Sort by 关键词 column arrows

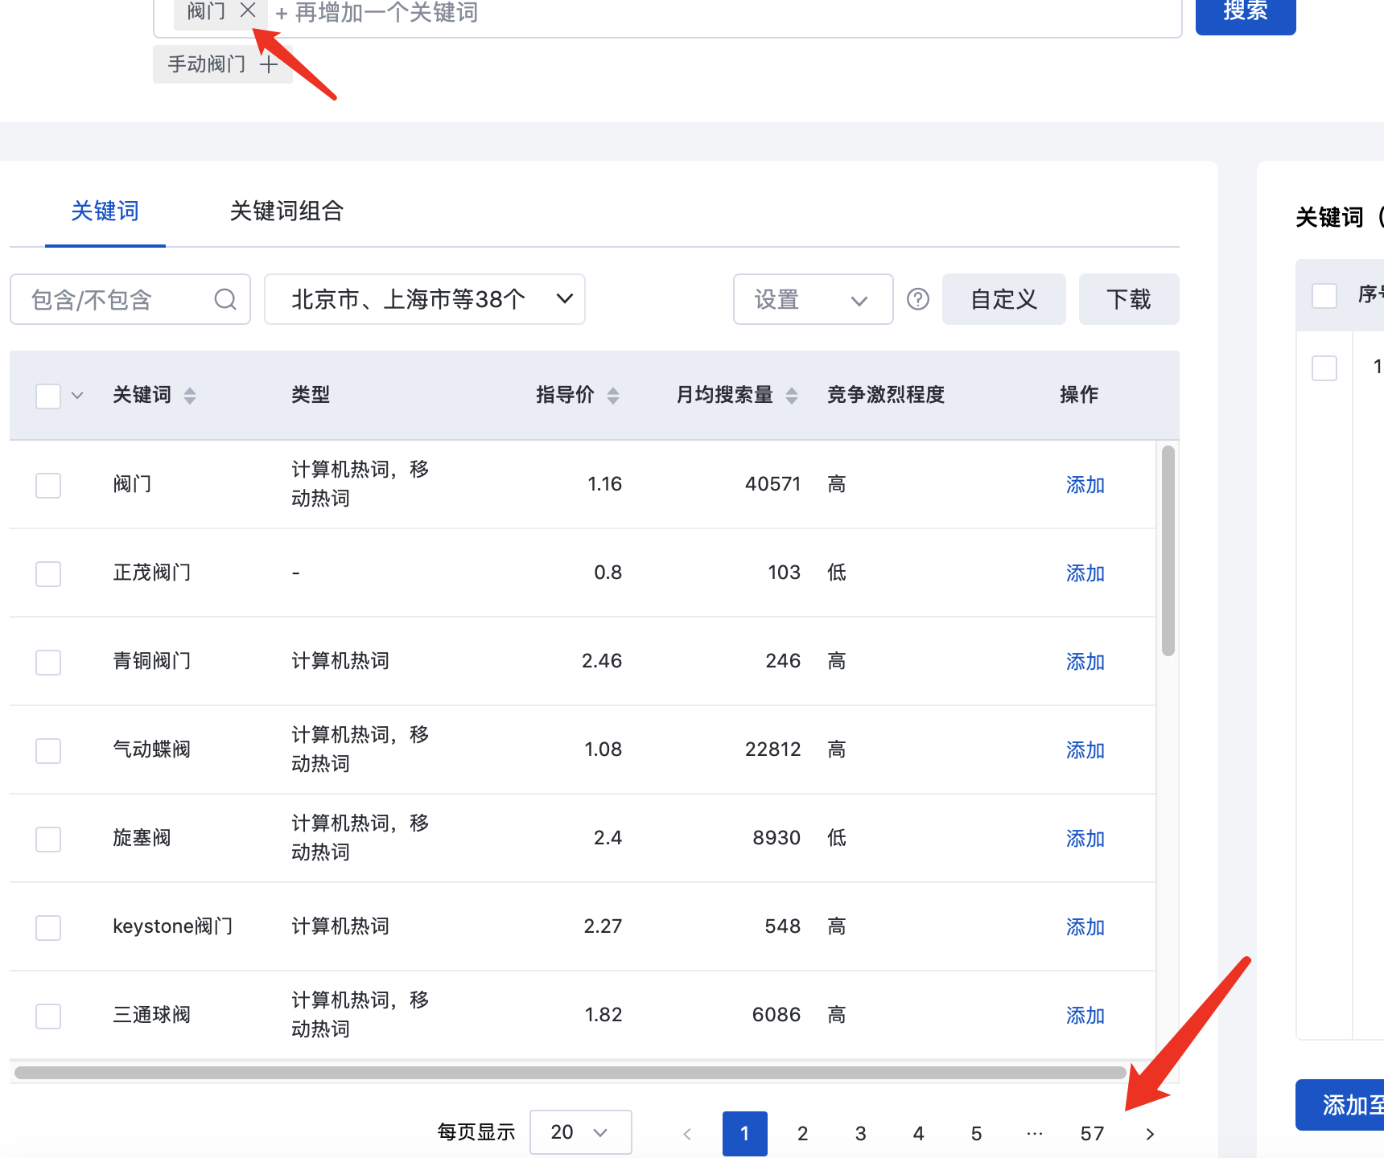[190, 396]
